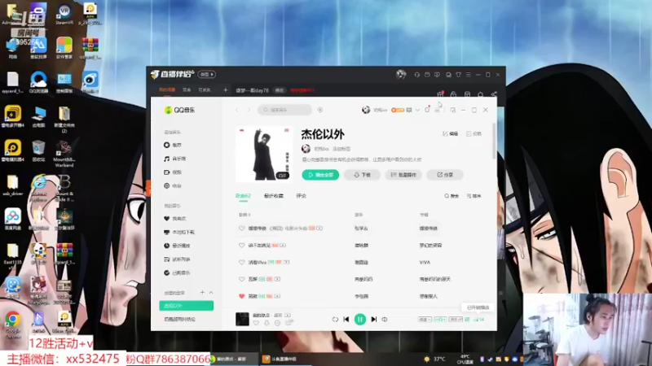Open the QQ Music main menu icon
The height and width of the screenshot is (366, 652).
[x=437, y=110]
